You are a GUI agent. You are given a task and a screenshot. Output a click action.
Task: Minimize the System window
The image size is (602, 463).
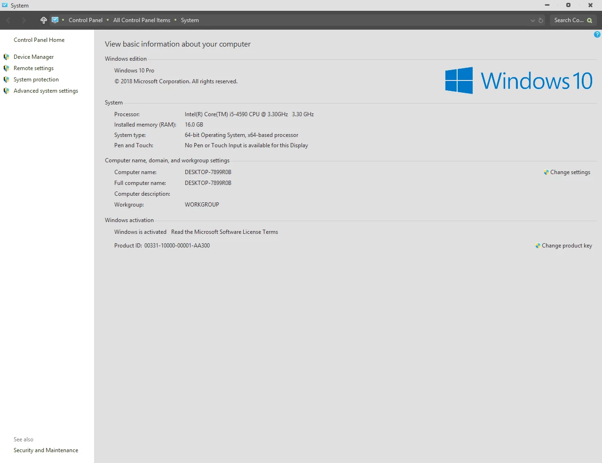547,5
